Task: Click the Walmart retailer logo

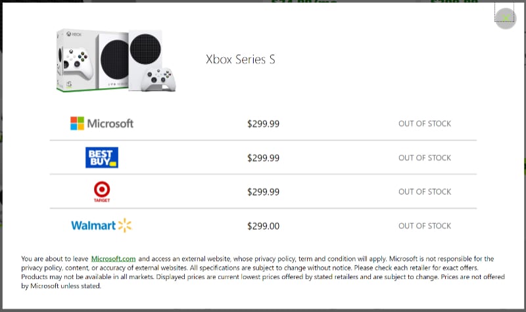Action: click(x=102, y=226)
